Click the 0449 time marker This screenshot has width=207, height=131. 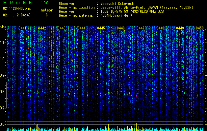pos(180,28)
